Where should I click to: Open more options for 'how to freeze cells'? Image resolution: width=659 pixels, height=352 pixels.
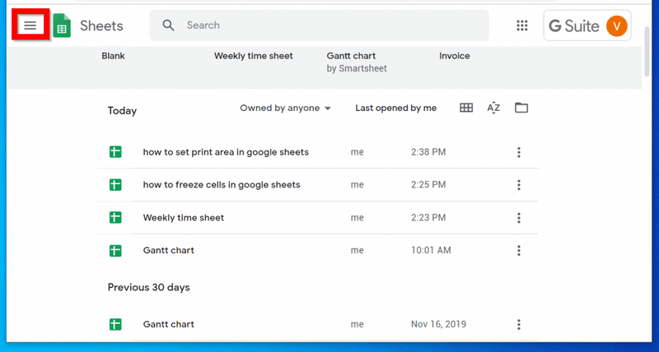pyautogui.click(x=519, y=184)
